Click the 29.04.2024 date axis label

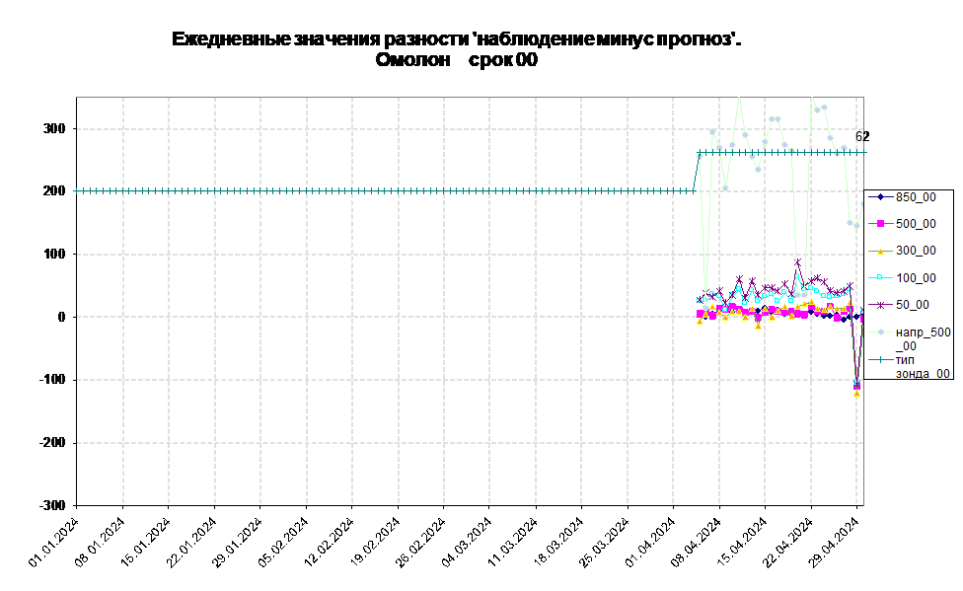pos(835,543)
